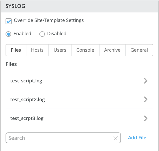Expand test_scrpt3.log chevron arrow

pos(146,118)
